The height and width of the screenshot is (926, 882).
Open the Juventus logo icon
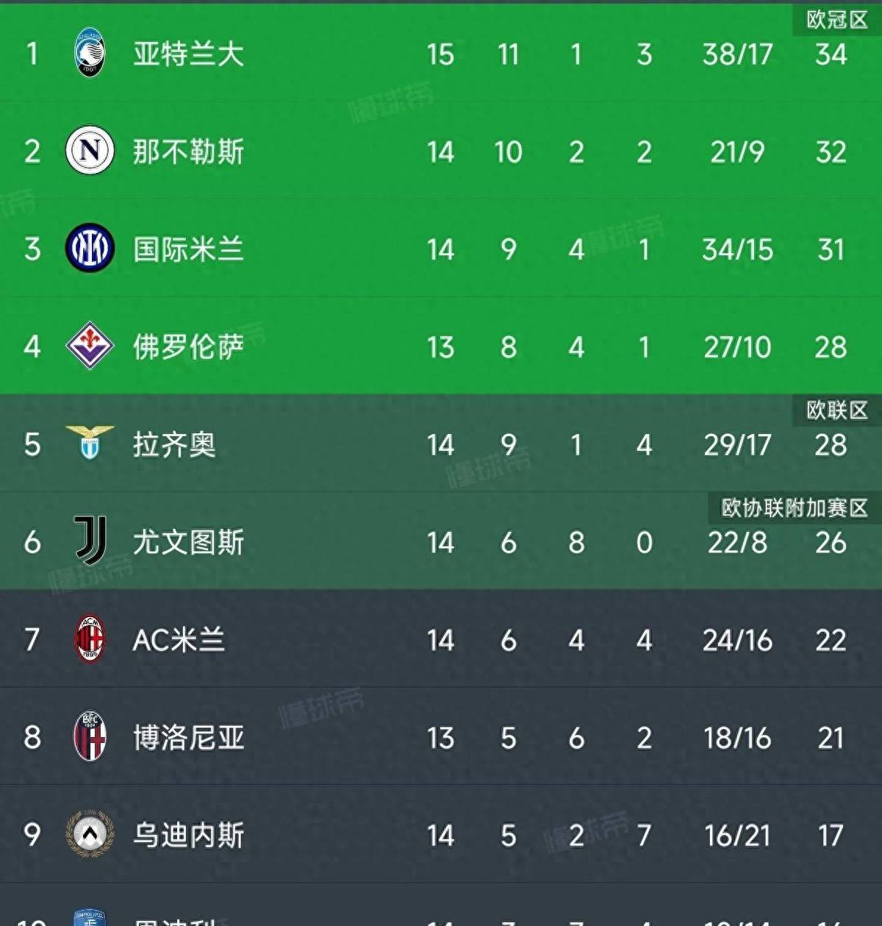[x=91, y=541]
